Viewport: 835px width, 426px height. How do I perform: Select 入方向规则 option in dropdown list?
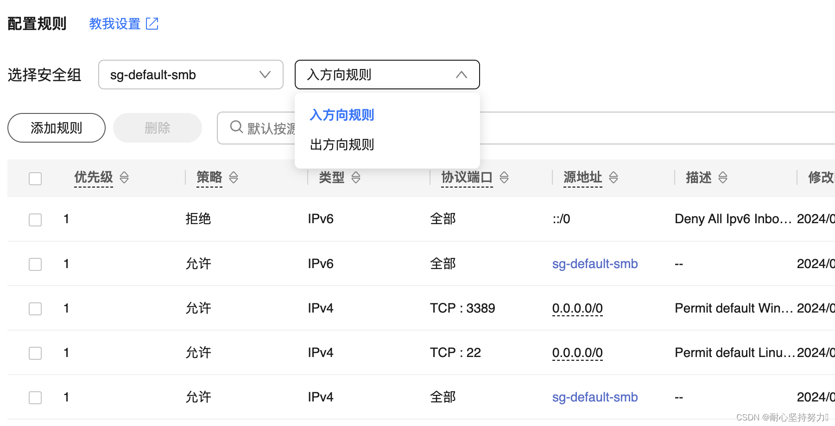coord(342,115)
